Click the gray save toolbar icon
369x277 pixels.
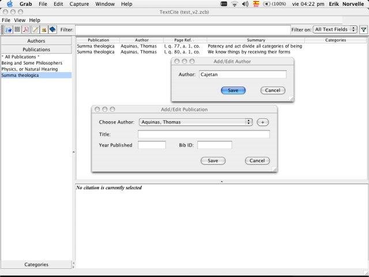coord(17,29)
